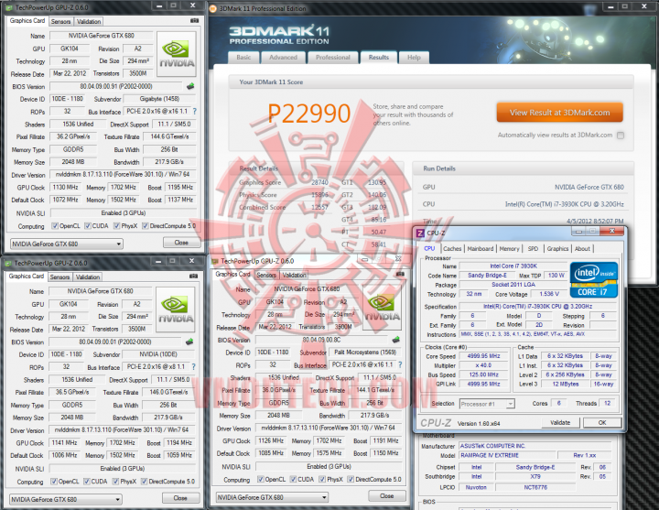
Task: Toggle DirectCompute checkbox in NVIDIA (10DE) subvendor GPU-Z
Action: 145,482
